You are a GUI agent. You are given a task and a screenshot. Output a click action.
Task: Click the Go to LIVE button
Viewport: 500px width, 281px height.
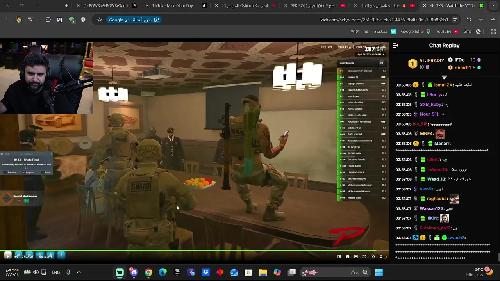(x=46, y=256)
